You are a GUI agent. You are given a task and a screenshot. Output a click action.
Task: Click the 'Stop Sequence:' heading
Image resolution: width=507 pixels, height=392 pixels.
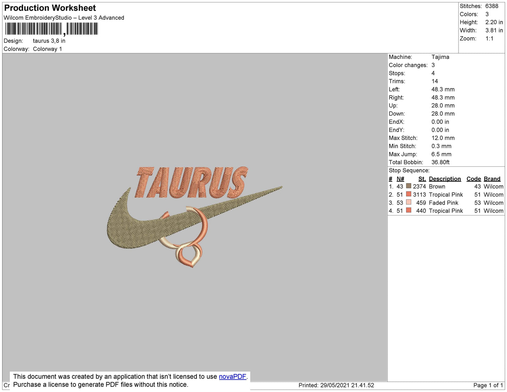coord(409,171)
